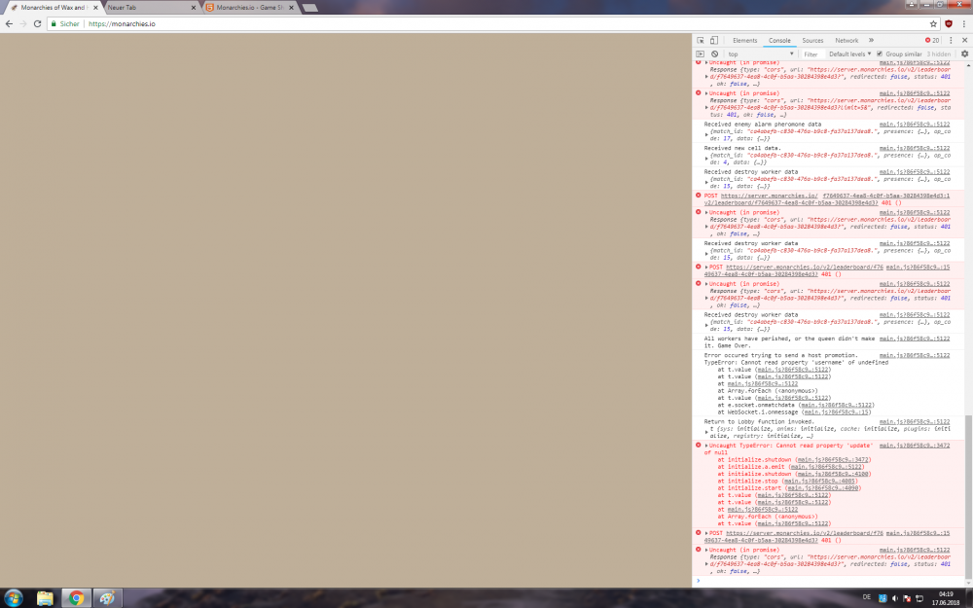
Task: Uncheck the Group similar checkbox
Action: pyautogui.click(x=880, y=54)
